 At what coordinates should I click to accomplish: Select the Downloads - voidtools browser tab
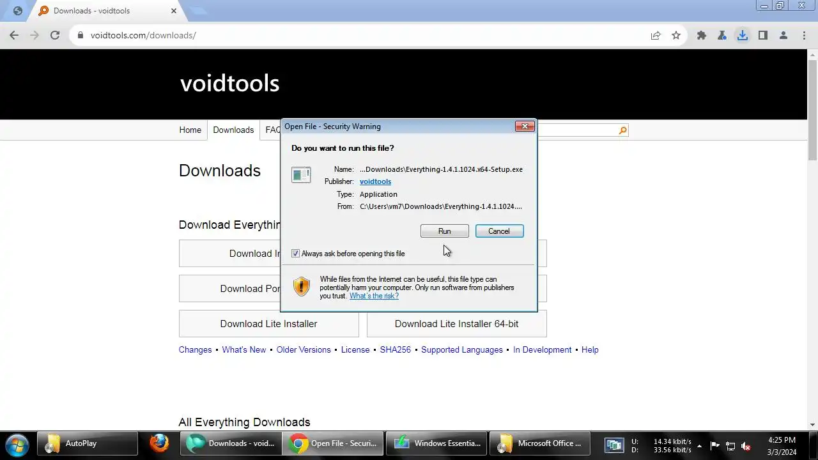[x=107, y=11]
